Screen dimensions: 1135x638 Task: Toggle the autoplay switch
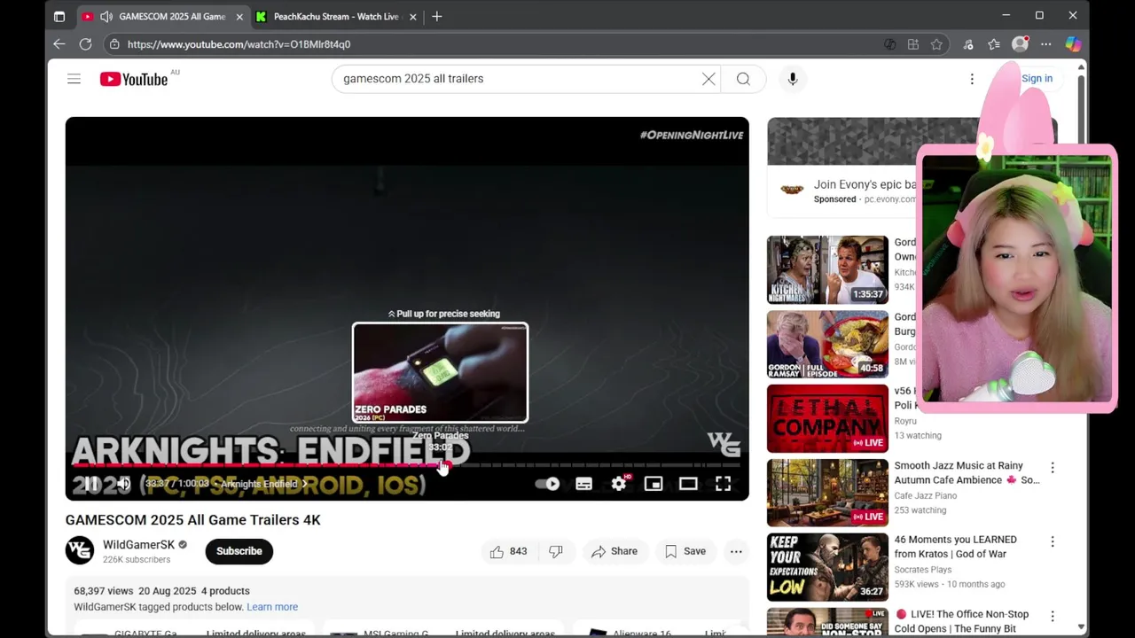tap(548, 484)
